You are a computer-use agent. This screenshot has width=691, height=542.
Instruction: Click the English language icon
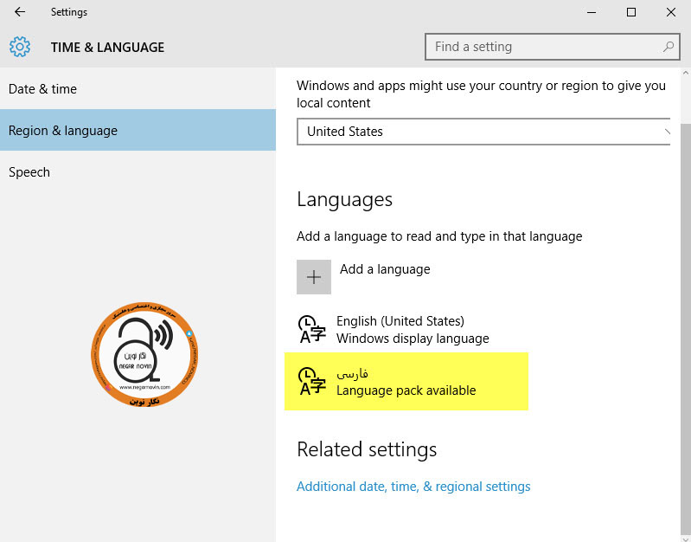point(312,329)
